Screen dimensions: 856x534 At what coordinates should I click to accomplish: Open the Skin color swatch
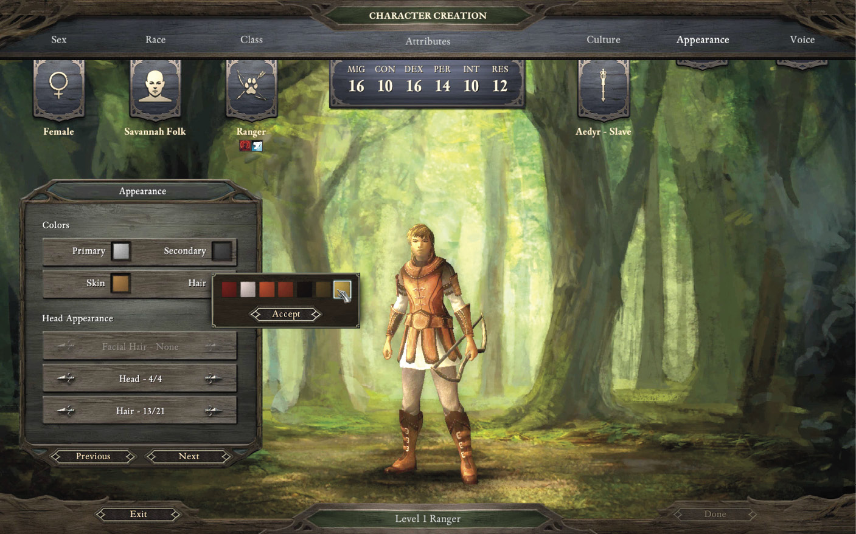coord(120,283)
